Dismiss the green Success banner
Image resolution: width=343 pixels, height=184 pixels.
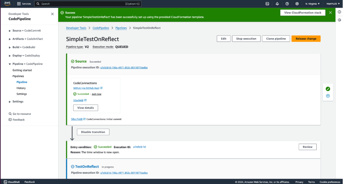[330, 13]
